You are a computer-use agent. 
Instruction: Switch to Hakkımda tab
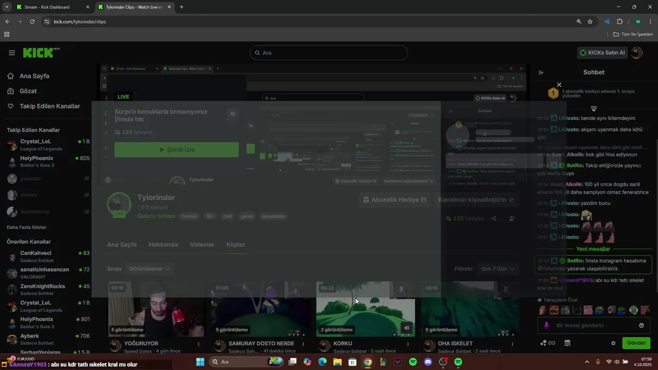pos(163,245)
